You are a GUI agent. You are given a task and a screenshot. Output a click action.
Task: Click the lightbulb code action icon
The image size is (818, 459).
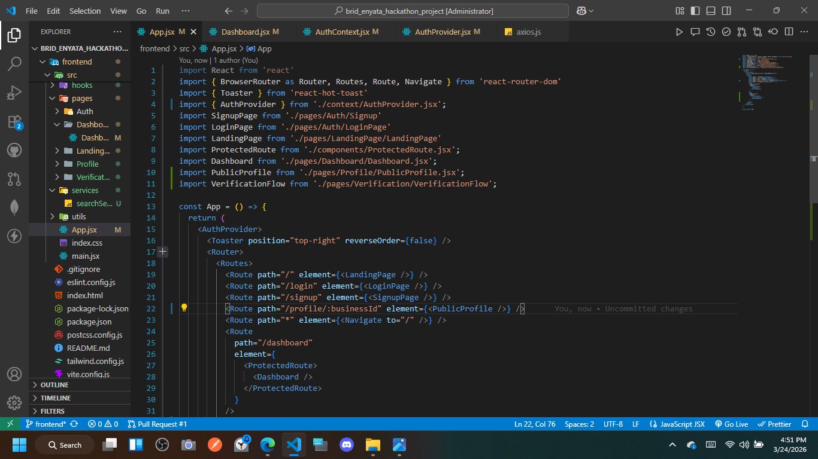184,308
